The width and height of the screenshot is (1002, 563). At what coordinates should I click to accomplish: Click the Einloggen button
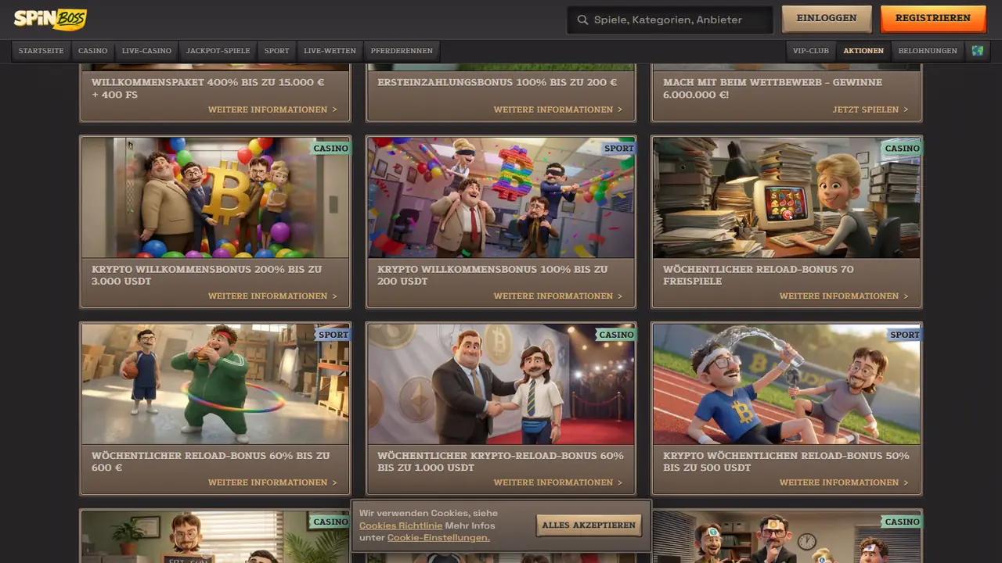[x=827, y=19]
